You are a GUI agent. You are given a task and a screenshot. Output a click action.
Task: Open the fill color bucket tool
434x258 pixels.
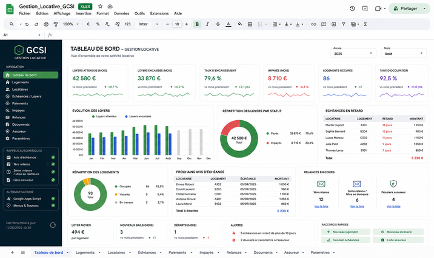(239, 24)
